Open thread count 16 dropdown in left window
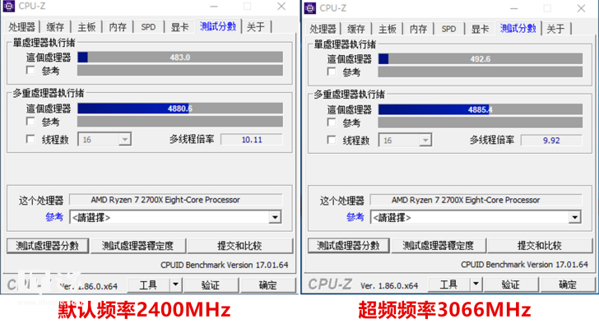 pos(124,139)
